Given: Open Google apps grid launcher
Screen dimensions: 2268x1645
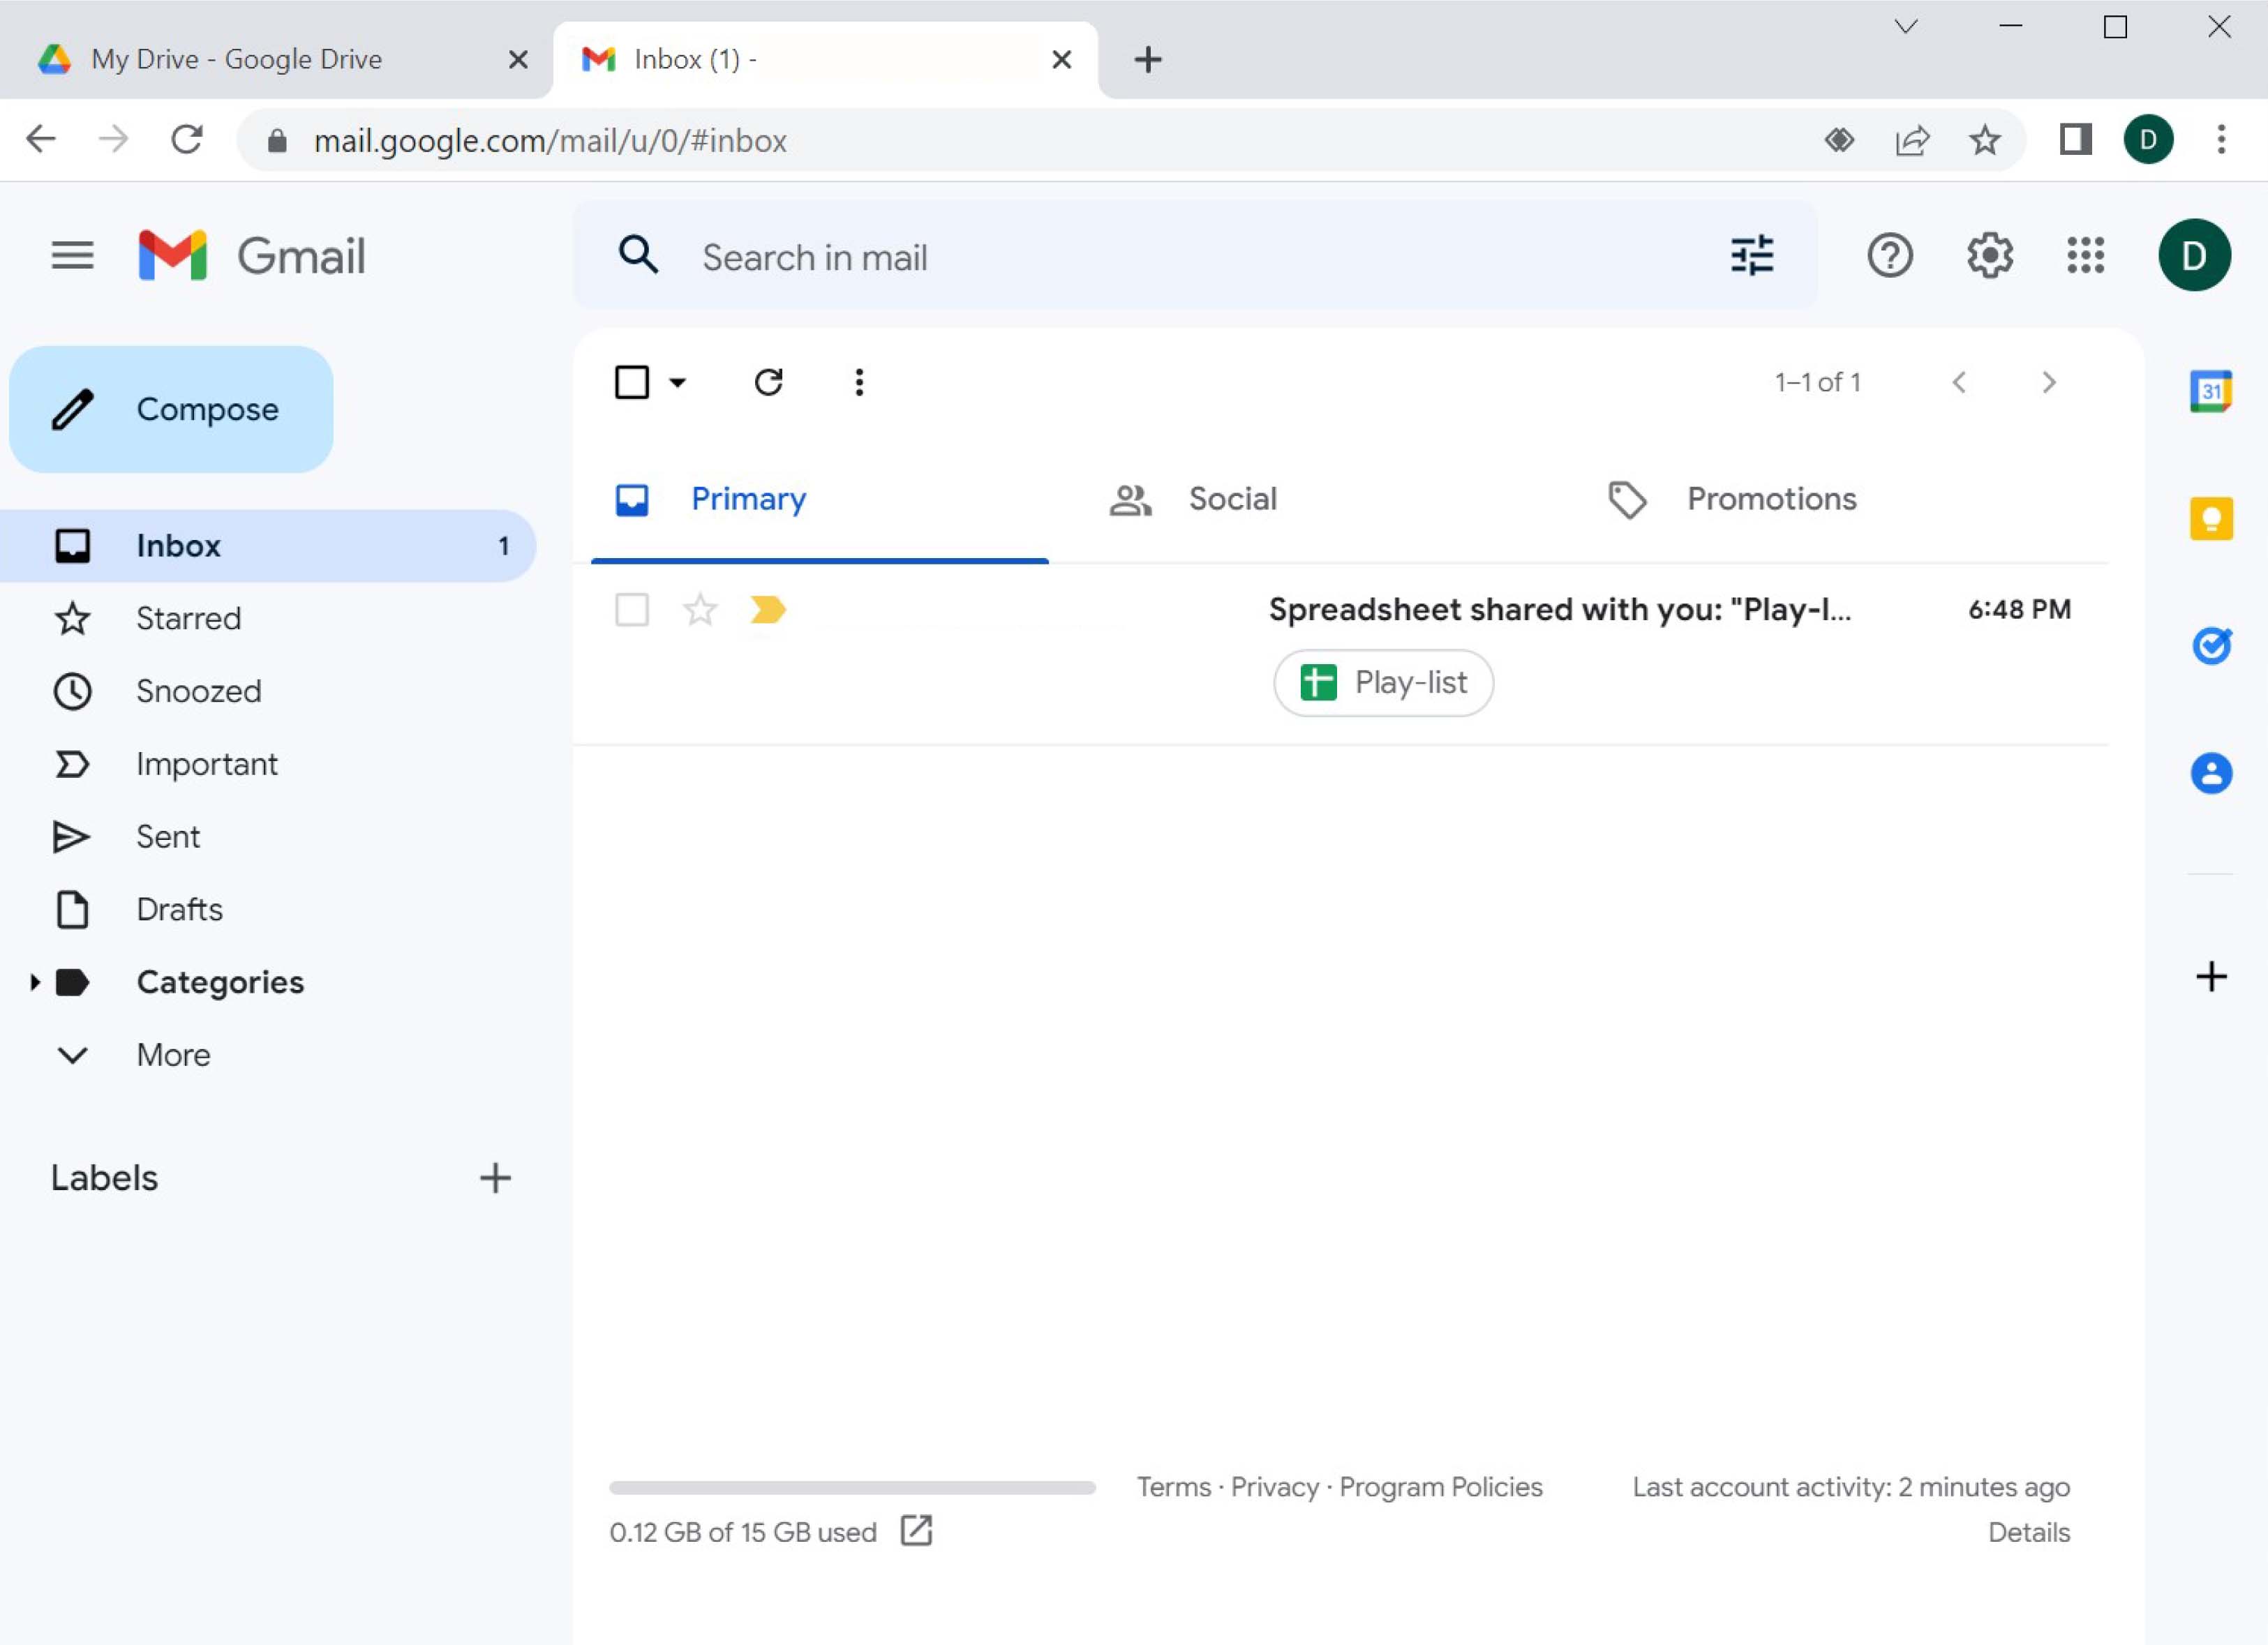Looking at the screenshot, I should 2085,256.
